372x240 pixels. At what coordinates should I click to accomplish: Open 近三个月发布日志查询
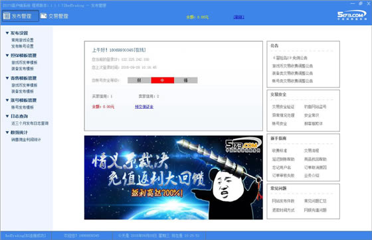point(30,123)
